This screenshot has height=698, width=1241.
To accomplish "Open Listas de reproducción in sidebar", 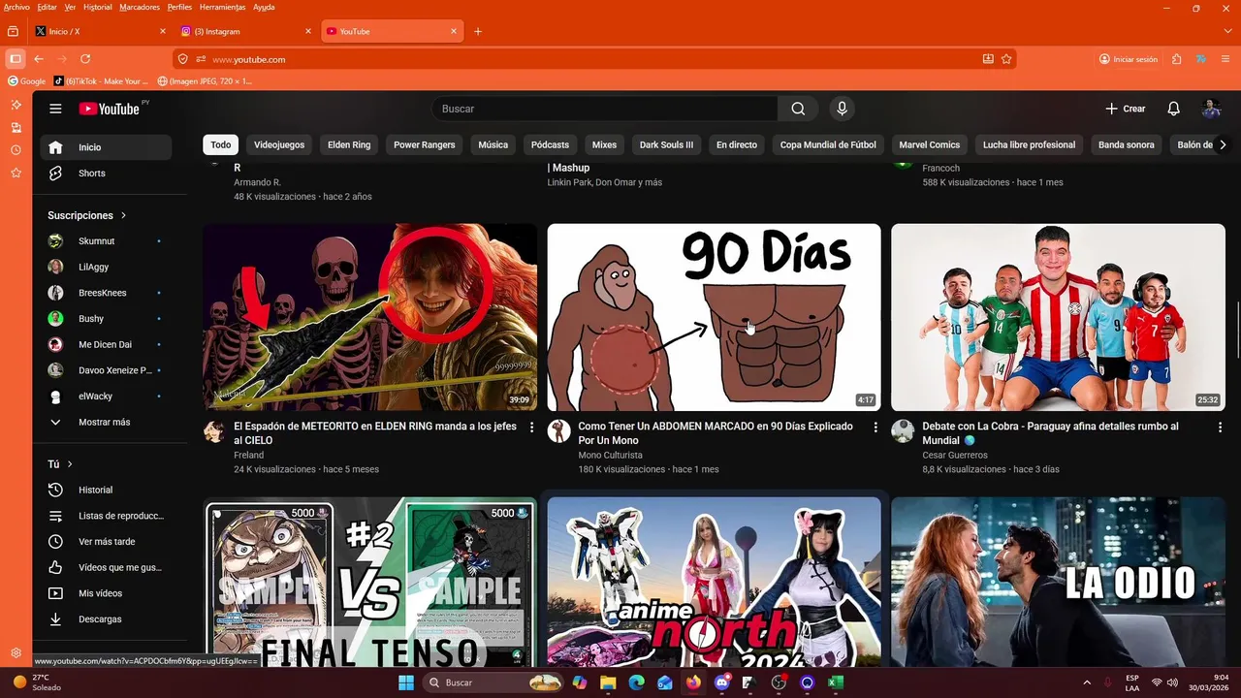I will click(106, 516).
